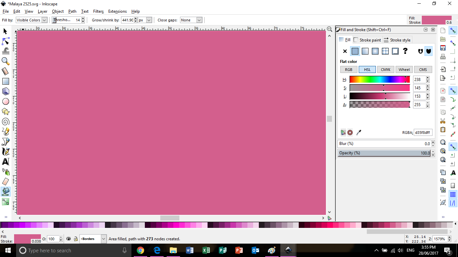Image resolution: width=458 pixels, height=257 pixels.
Task: Click the New document icon
Action: point(443,30)
